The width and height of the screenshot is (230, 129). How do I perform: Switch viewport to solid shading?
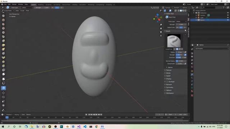coord(181,11)
